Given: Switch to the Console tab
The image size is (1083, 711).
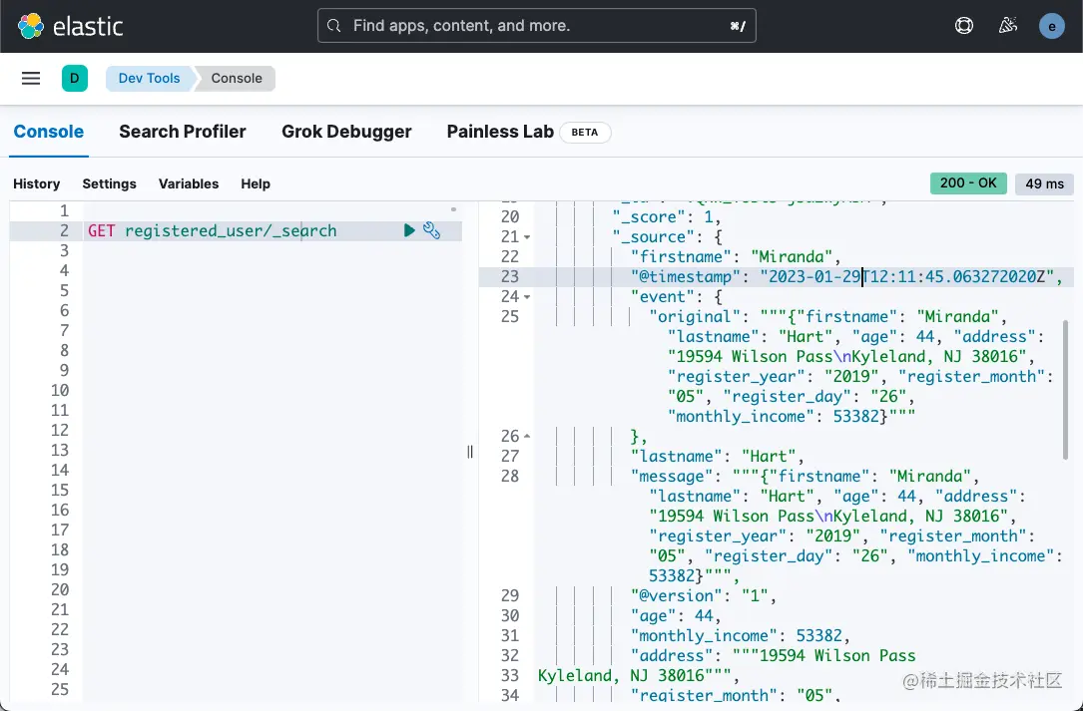Looking at the screenshot, I should coord(48,132).
